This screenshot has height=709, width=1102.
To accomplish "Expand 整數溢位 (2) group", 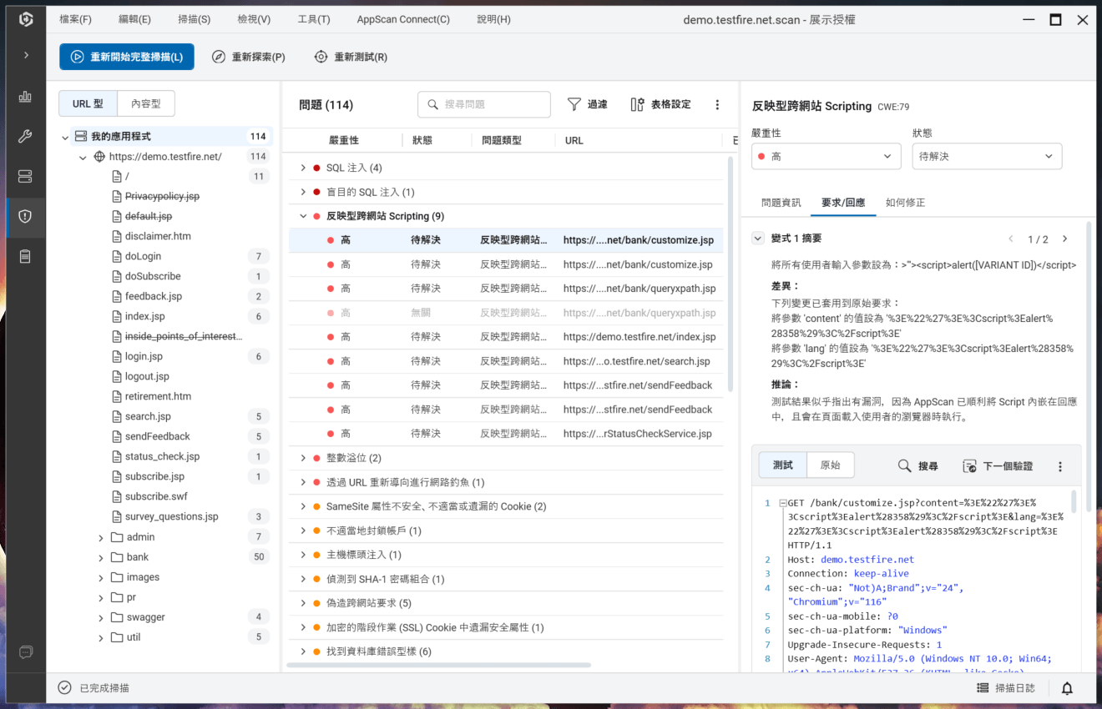I will coord(303,458).
